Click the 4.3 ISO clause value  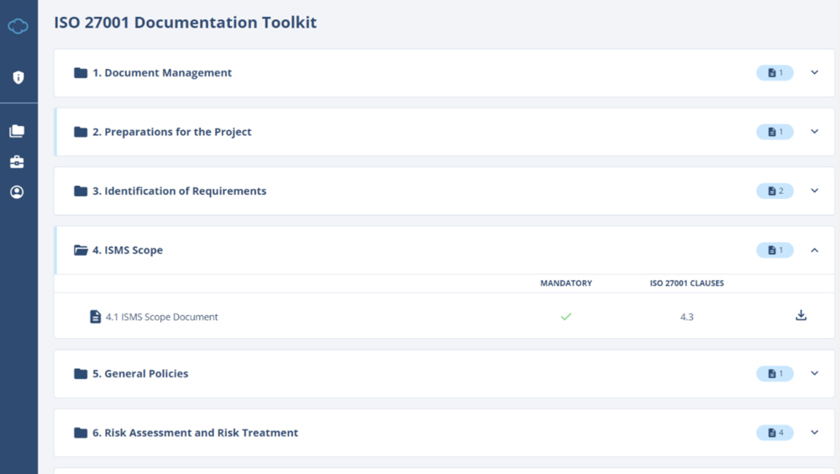click(686, 317)
